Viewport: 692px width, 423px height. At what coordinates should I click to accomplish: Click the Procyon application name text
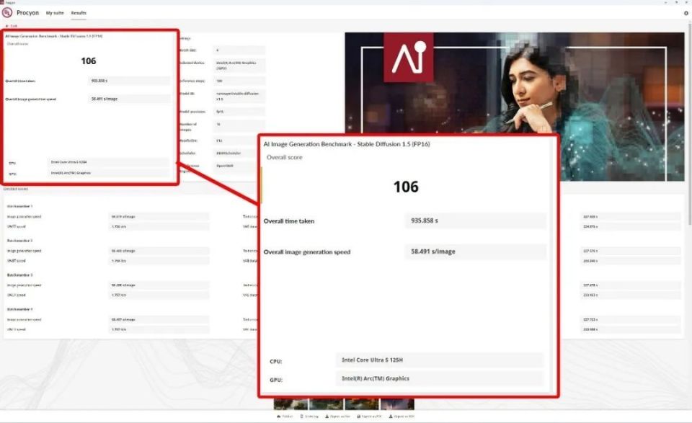pos(28,13)
